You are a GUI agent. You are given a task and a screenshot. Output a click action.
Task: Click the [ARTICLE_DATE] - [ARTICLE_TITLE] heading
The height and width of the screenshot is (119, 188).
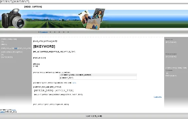pyautogui.click(x=54, y=91)
